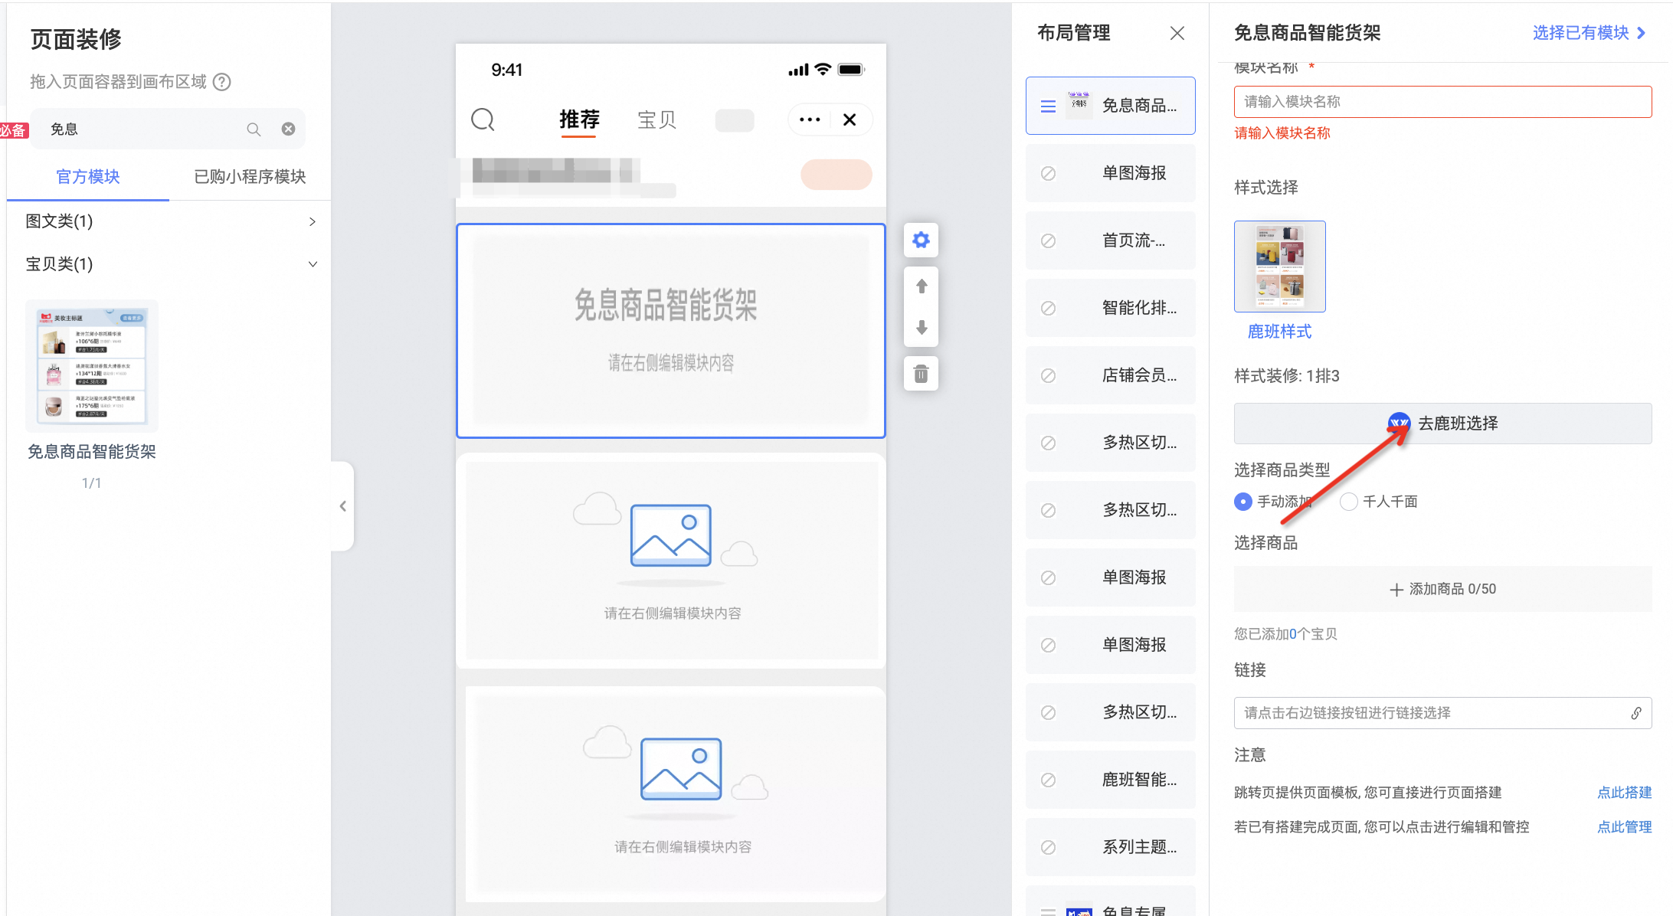This screenshot has width=1673, height=916.
Task: Click 添加商品 0/50 button
Action: (1442, 589)
